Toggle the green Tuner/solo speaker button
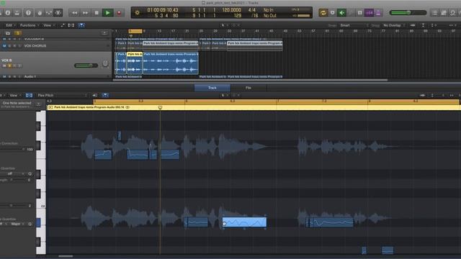This screenshot has width=461, height=259. click(341, 13)
